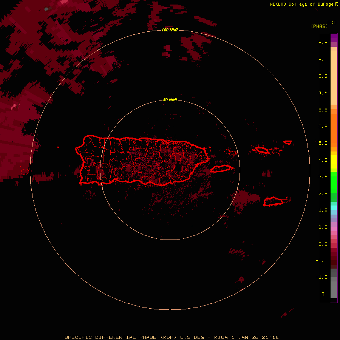Screen dimensions: 340x340
Task: Click the DKD legend heading
Action: [332, 23]
